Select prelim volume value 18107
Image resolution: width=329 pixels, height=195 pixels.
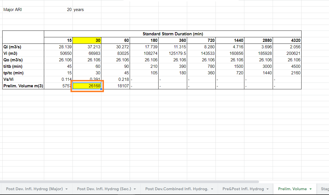coord(116,86)
